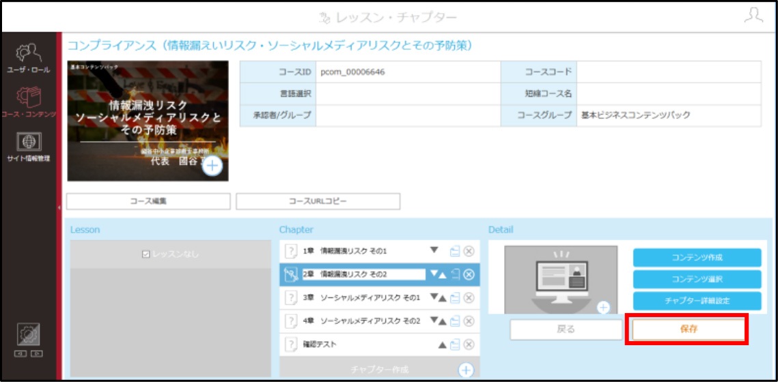Move 3章 chapter up with arrow
The width and height of the screenshot is (778, 382).
(x=443, y=299)
